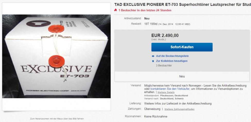Click the Neu condition panel bar
251x122 pixels.
coord(182,76)
